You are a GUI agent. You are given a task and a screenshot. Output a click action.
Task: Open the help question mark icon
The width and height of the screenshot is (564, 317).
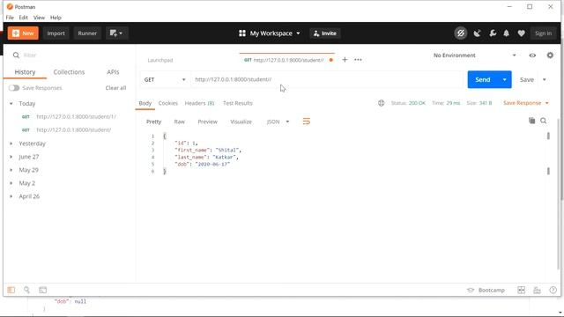553,290
